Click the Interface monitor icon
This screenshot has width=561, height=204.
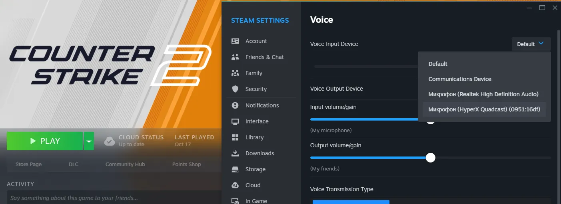pos(235,121)
